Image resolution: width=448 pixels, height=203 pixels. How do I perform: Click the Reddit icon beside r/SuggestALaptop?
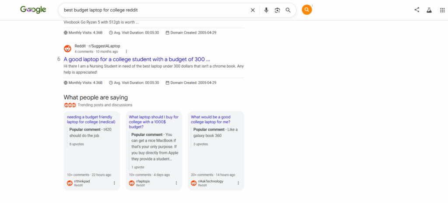coord(67,49)
